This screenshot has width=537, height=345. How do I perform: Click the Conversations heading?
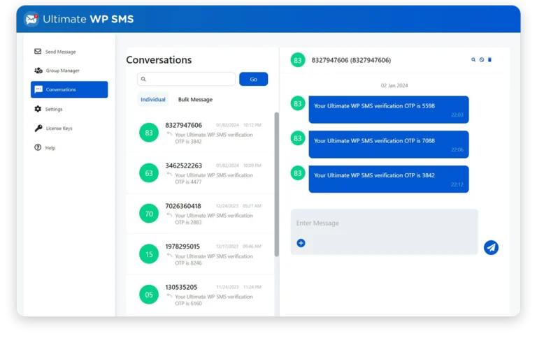[159, 60]
